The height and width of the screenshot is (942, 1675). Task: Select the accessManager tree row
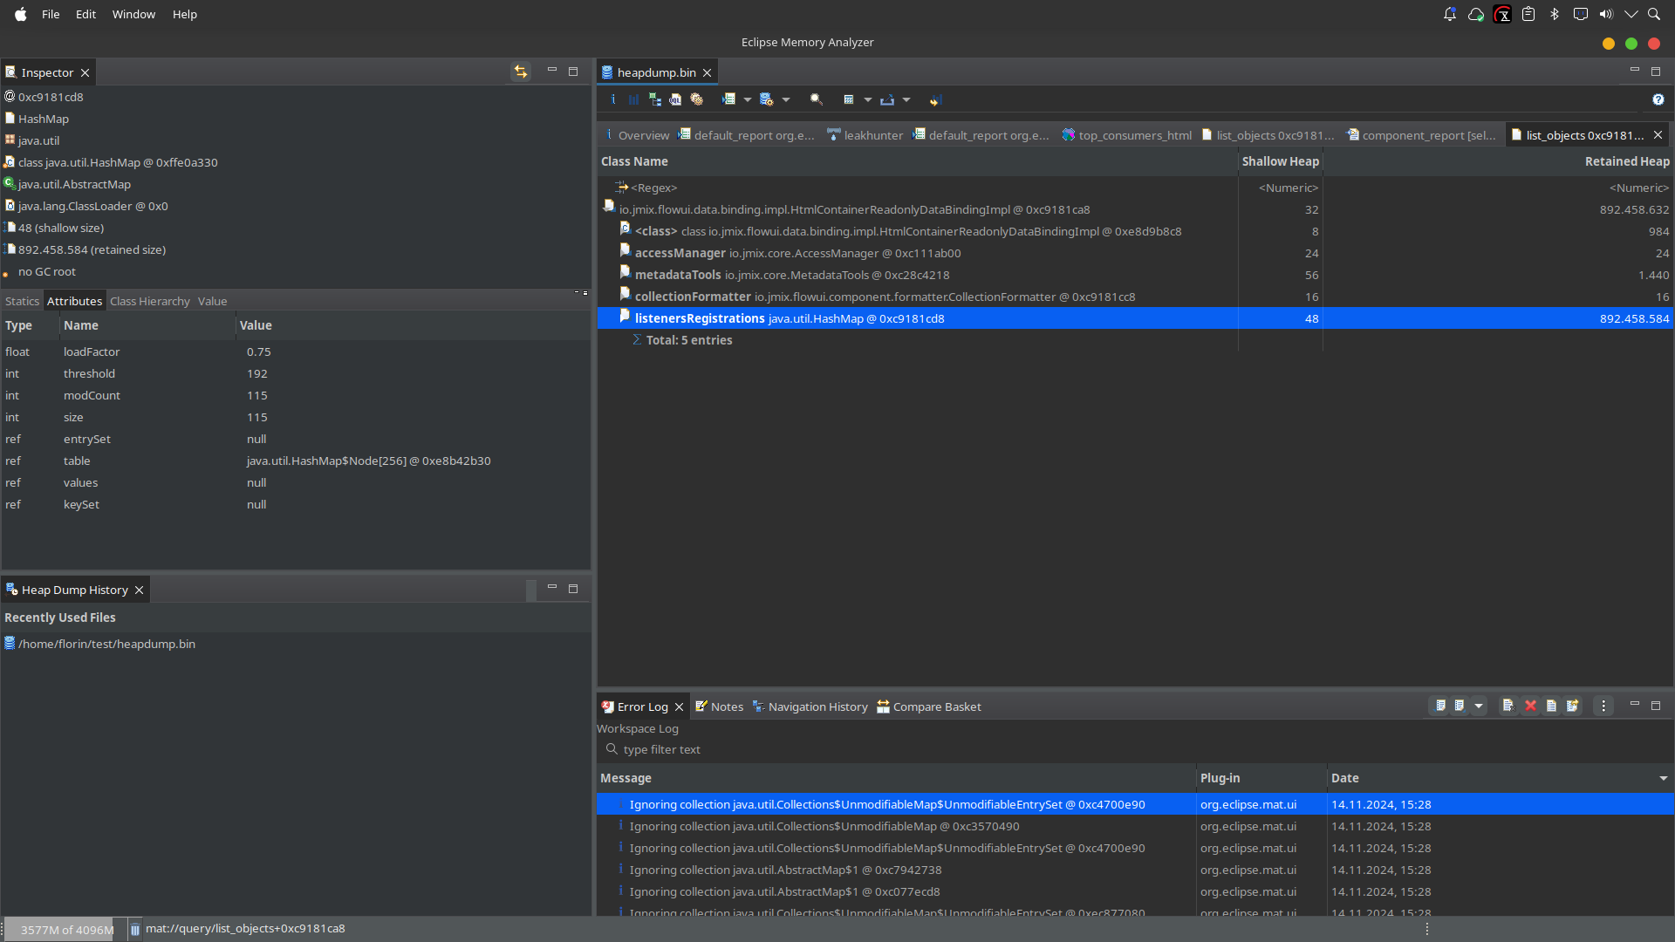coord(1135,253)
